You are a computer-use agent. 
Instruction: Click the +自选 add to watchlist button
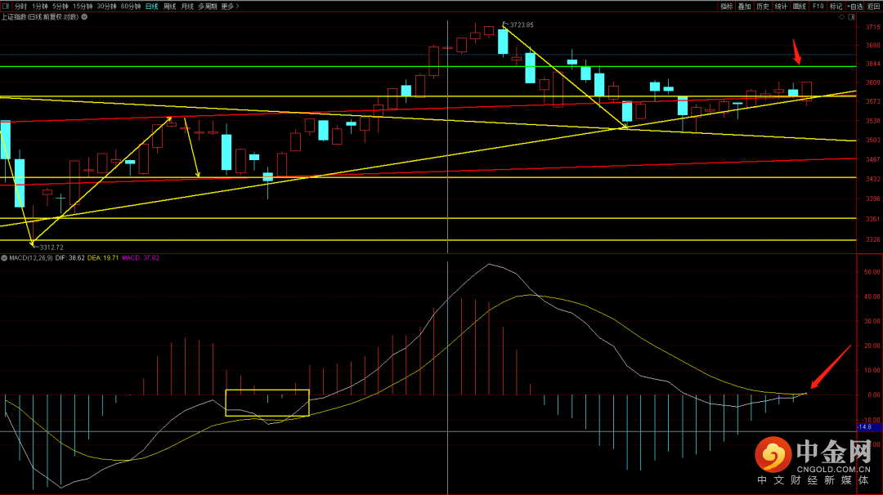click(854, 6)
